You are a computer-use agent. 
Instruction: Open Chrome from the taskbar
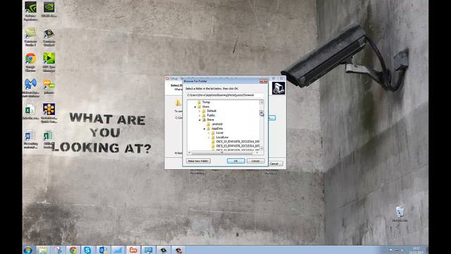coord(73,250)
